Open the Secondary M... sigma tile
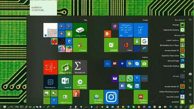194x109 pixels. pos(80,67)
